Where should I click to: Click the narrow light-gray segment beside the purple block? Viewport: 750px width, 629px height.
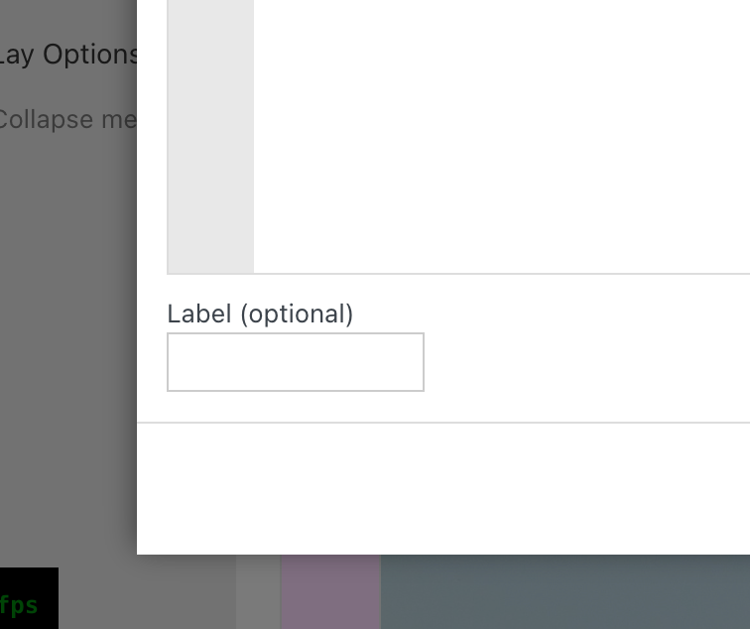pyautogui.click(x=258, y=593)
